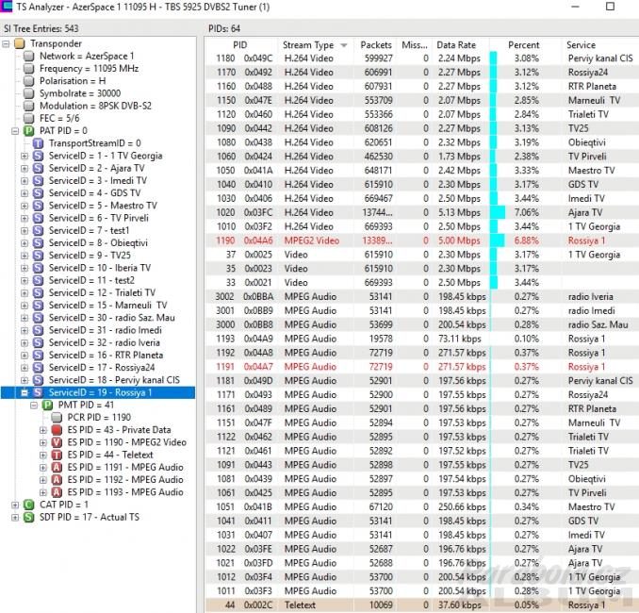Click the V icon for MPEG2 Video 1190

pos(57,442)
